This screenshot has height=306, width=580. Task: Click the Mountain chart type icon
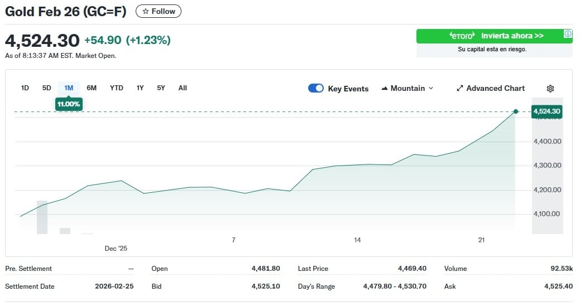(x=385, y=89)
